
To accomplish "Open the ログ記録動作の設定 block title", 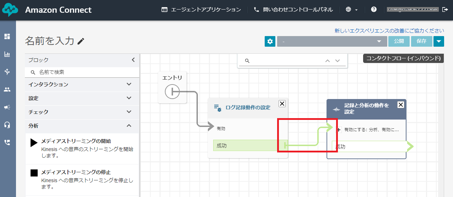I will (248, 108).
